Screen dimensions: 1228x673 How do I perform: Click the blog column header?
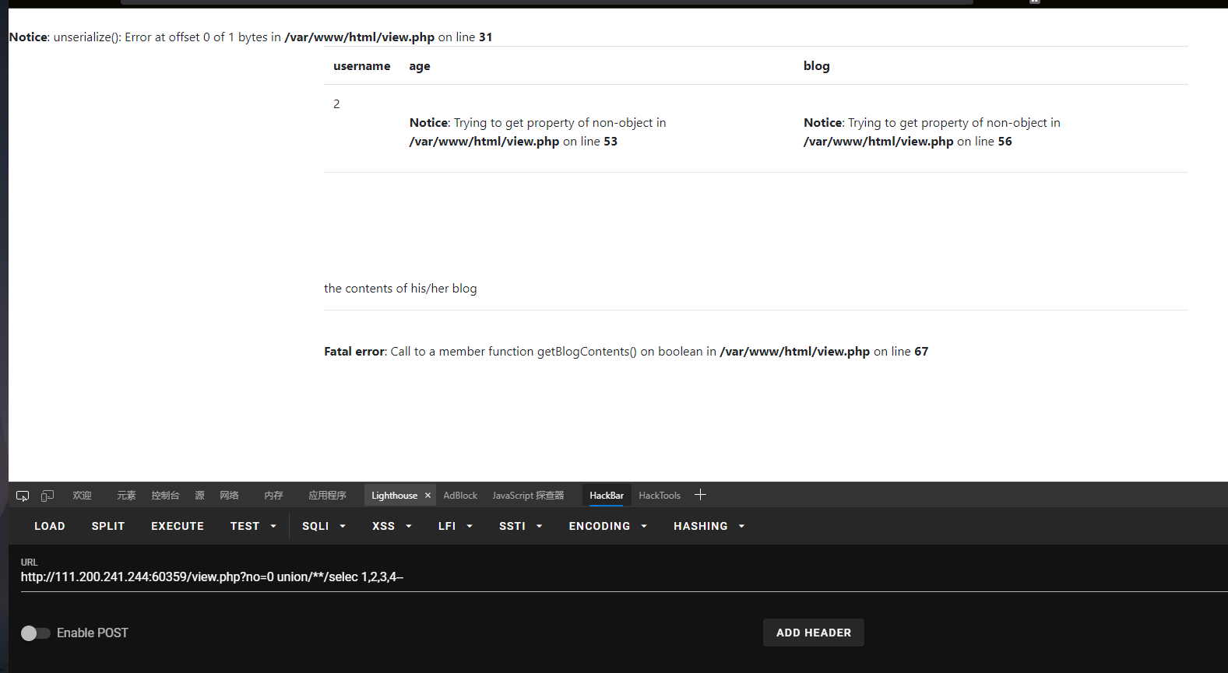(x=817, y=66)
